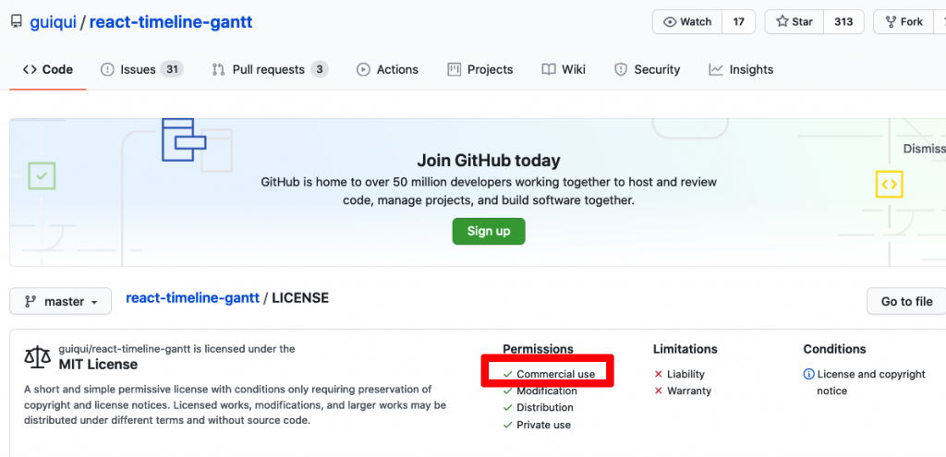Open the master branch dropdown

(x=60, y=301)
